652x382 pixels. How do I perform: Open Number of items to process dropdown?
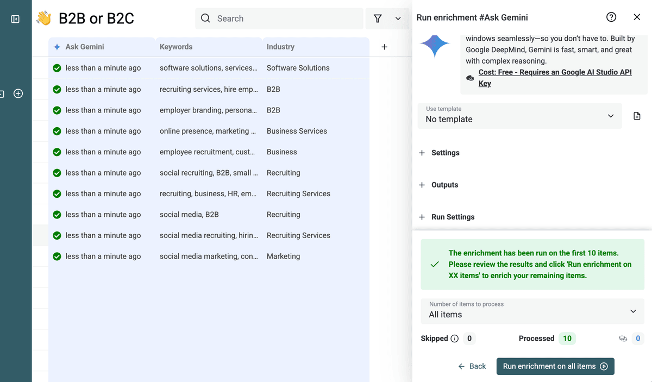coord(532,311)
